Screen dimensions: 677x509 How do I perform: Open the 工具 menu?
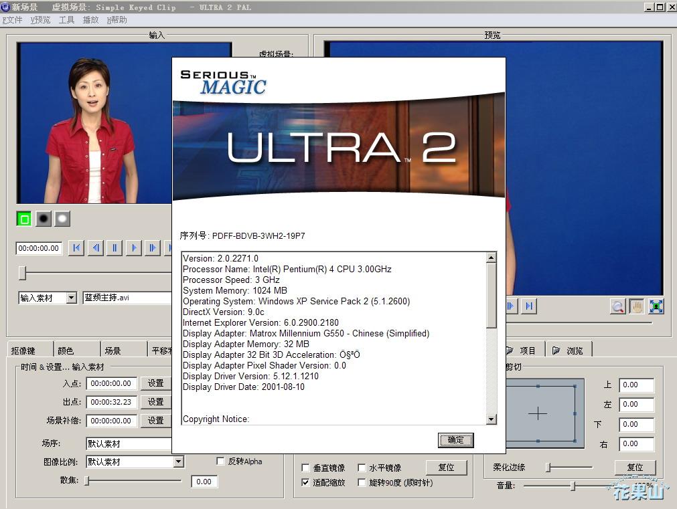pos(66,20)
